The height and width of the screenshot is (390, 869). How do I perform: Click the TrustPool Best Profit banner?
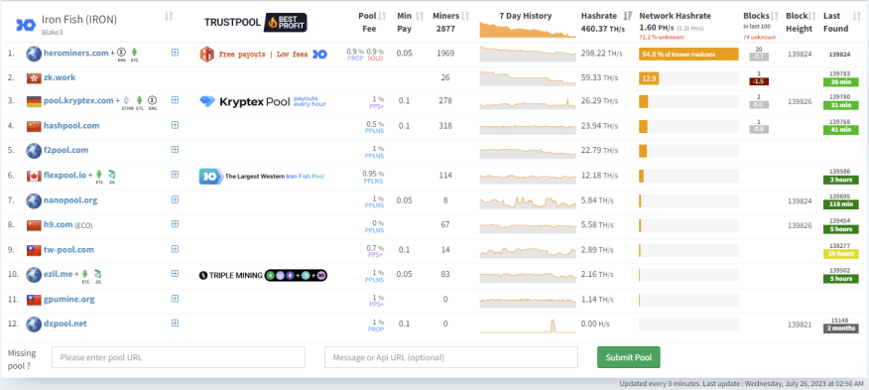[256, 22]
